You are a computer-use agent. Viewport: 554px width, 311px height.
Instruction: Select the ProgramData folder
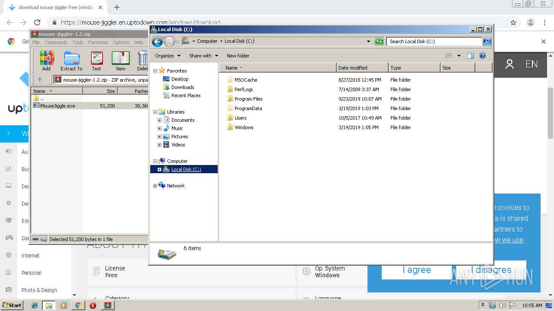[x=248, y=108]
